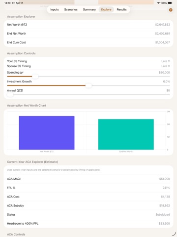Click the Spending /yr slider thumb
The image size is (177, 237).
35,77
